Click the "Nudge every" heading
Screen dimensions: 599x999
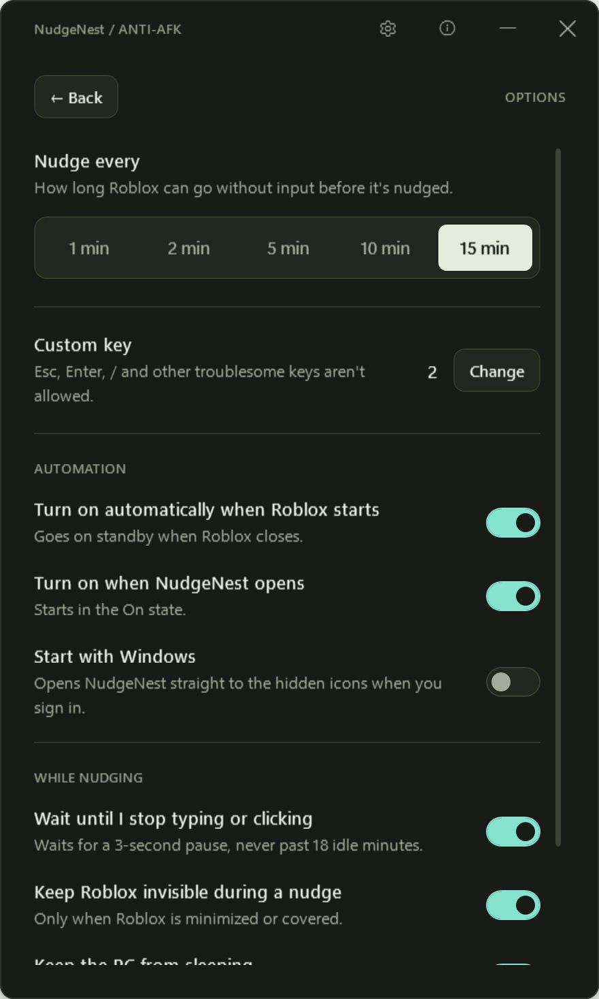click(87, 162)
